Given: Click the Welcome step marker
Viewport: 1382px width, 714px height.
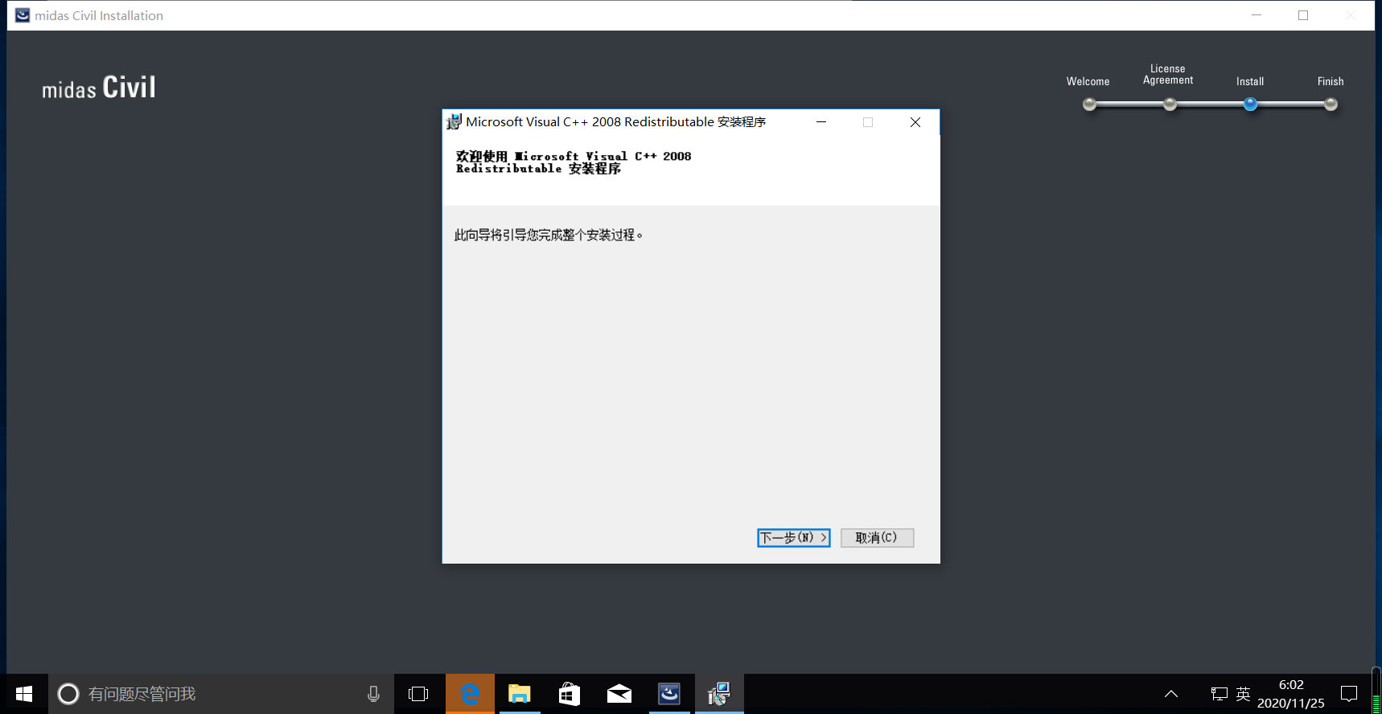Looking at the screenshot, I should coord(1089,104).
